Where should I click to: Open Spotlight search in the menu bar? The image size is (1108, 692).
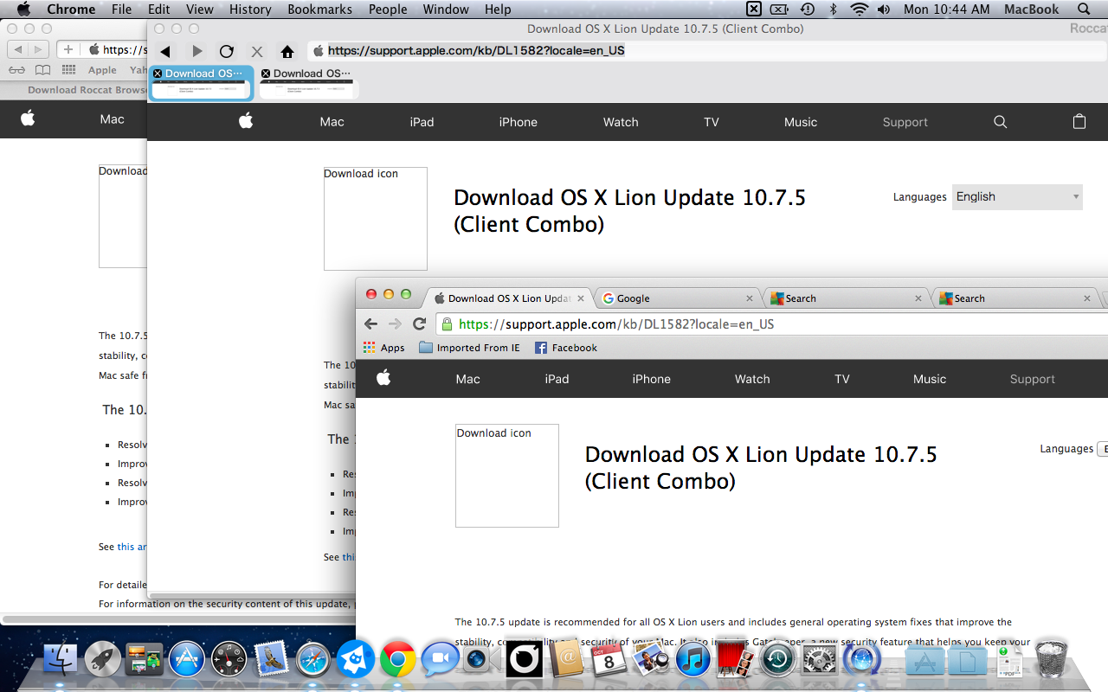click(x=1084, y=10)
